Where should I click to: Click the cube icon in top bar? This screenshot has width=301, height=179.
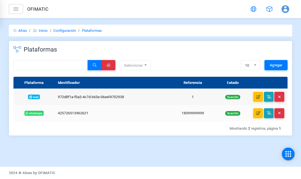point(269,9)
